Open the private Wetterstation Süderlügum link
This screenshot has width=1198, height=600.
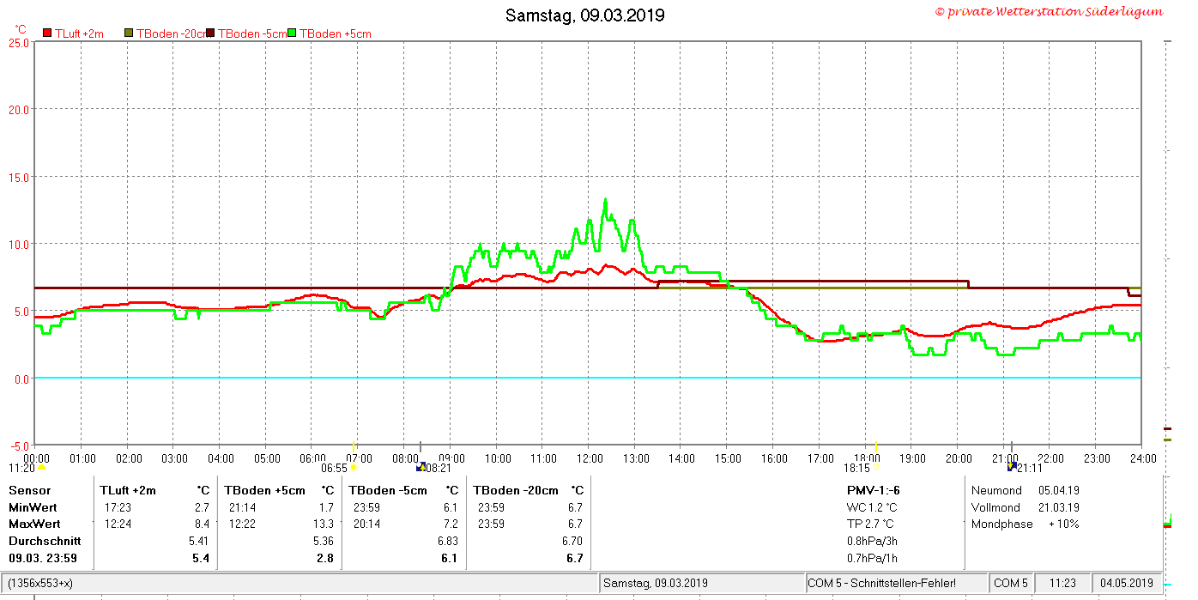[1049, 12]
